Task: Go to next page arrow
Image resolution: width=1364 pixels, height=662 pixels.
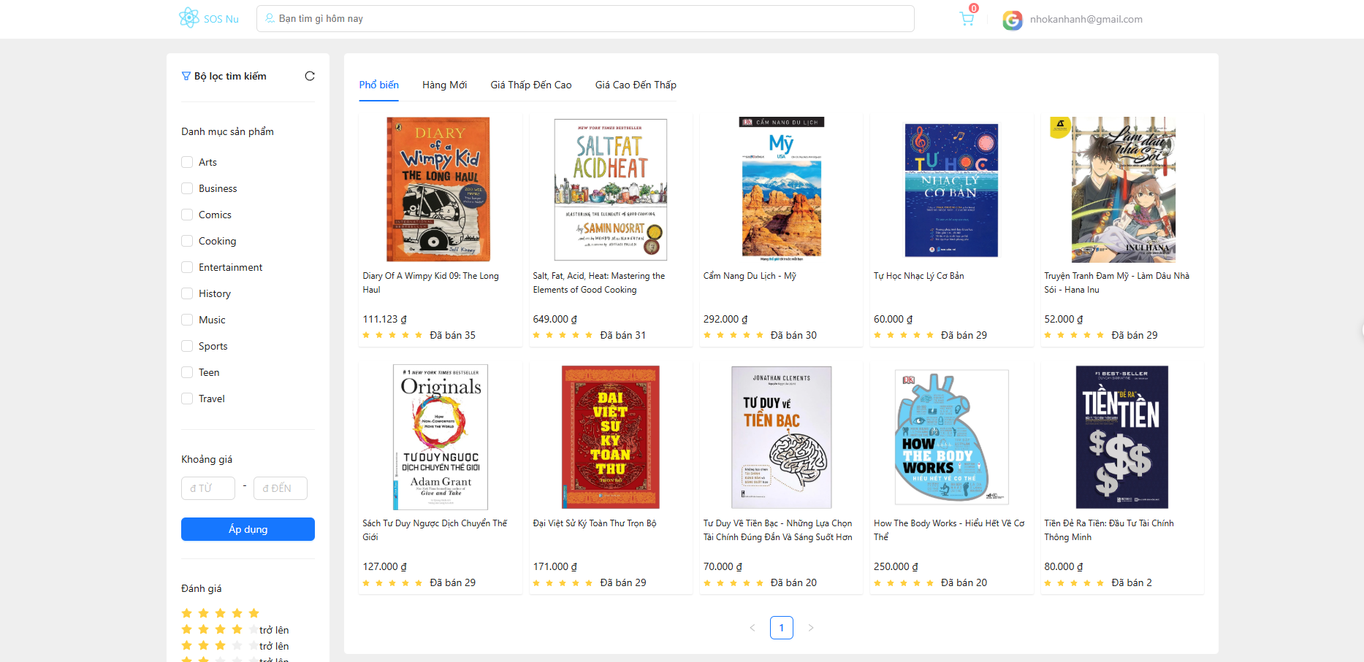Action: click(x=810, y=628)
